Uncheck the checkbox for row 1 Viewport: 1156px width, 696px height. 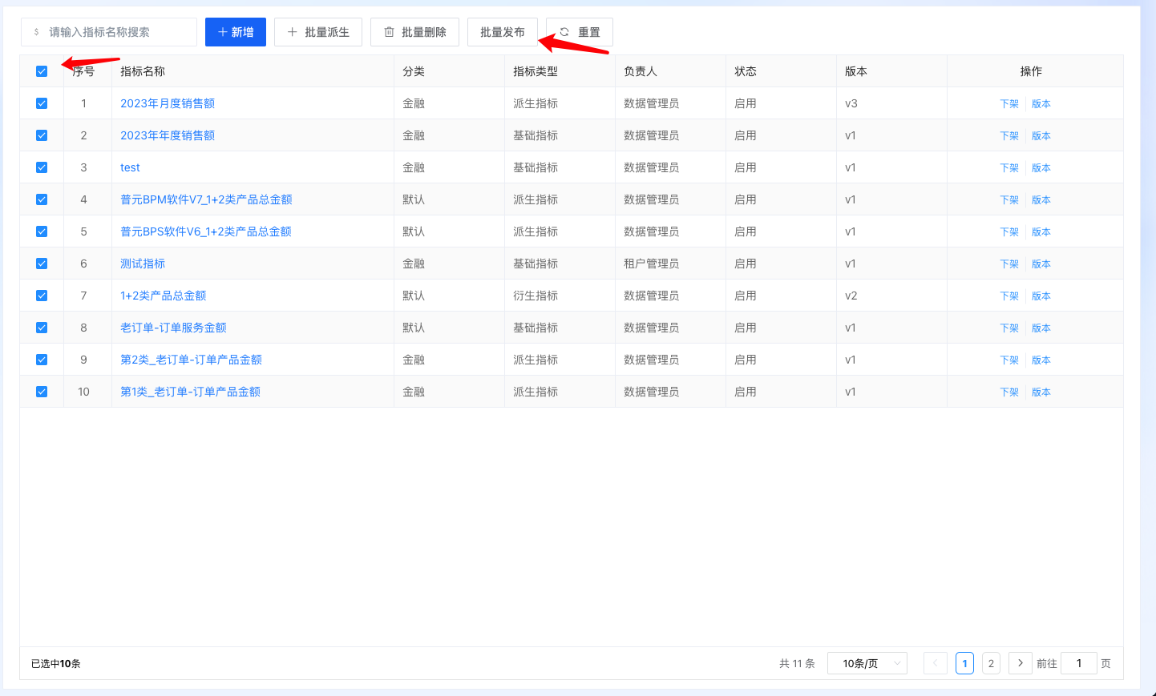[x=42, y=103]
